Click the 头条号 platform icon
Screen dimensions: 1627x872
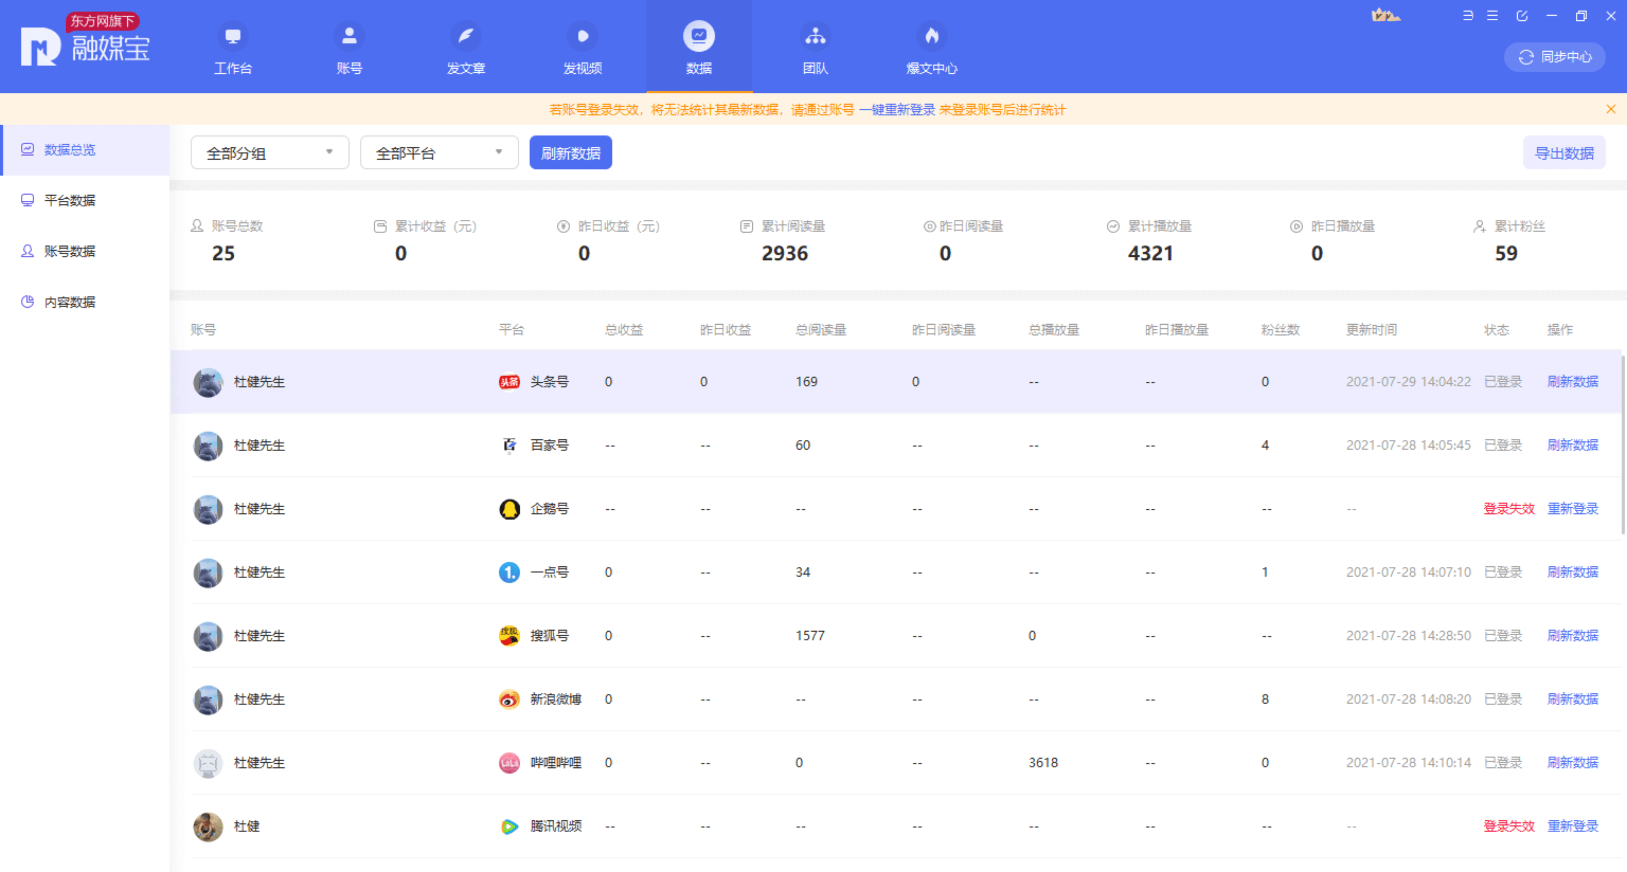(x=509, y=382)
